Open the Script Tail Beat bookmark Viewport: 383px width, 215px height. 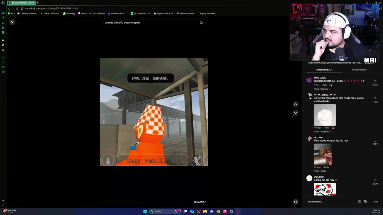(97, 13)
